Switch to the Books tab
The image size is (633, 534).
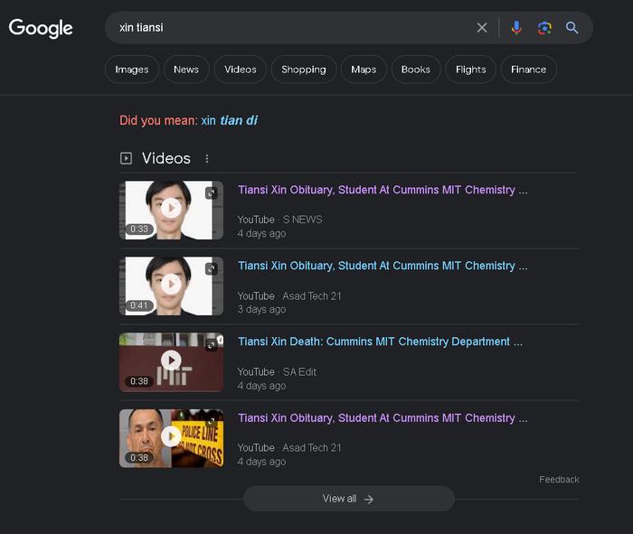click(415, 70)
